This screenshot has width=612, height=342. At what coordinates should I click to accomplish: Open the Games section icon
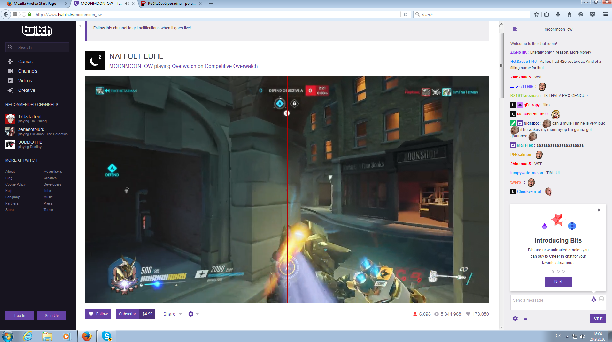(10, 62)
